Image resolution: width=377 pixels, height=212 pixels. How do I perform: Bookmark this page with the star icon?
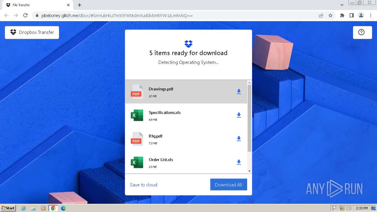pos(330,16)
